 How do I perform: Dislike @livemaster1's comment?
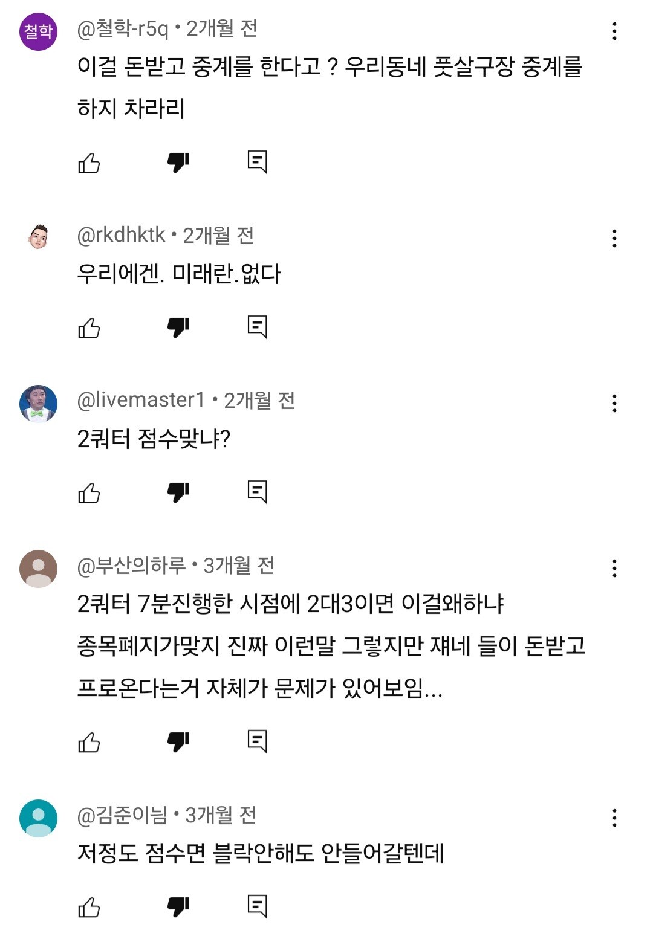point(178,492)
